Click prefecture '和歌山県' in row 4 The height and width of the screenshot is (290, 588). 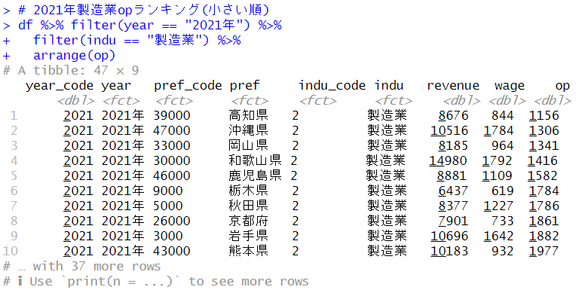255,160
